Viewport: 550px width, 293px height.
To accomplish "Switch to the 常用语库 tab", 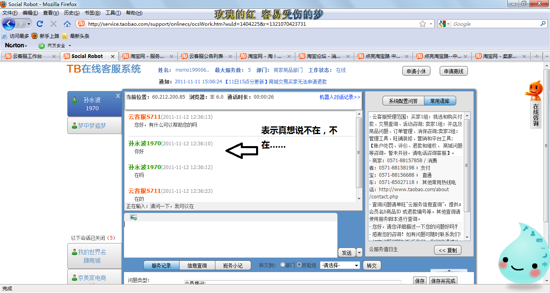I will coord(440,101).
